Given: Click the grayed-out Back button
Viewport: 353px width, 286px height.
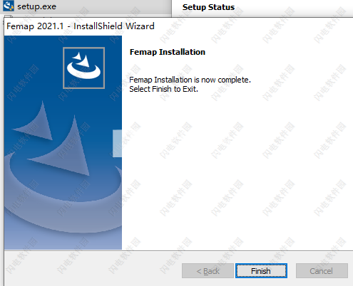Looking at the screenshot, I should coord(208,270).
